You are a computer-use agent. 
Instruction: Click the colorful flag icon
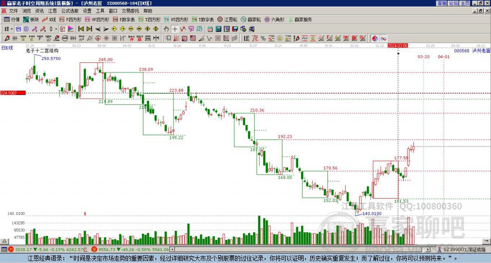(71, 29)
